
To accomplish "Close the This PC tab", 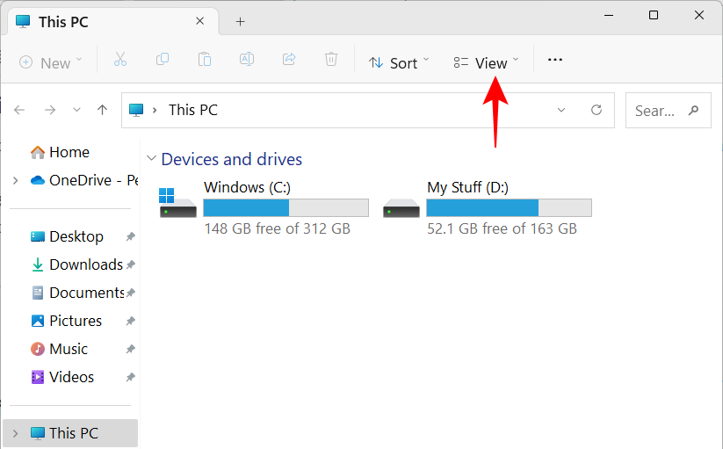I will (x=199, y=21).
